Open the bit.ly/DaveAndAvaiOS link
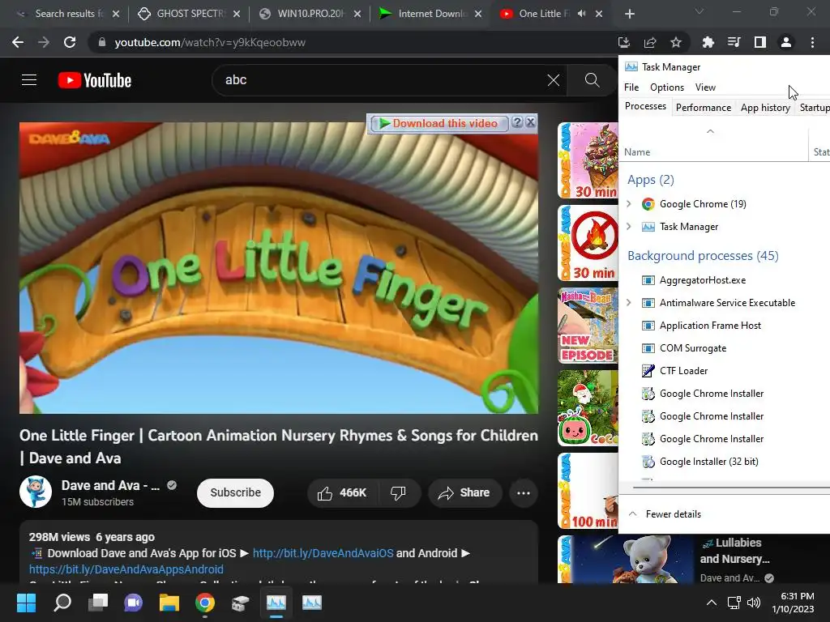The width and height of the screenshot is (830, 622). click(323, 553)
